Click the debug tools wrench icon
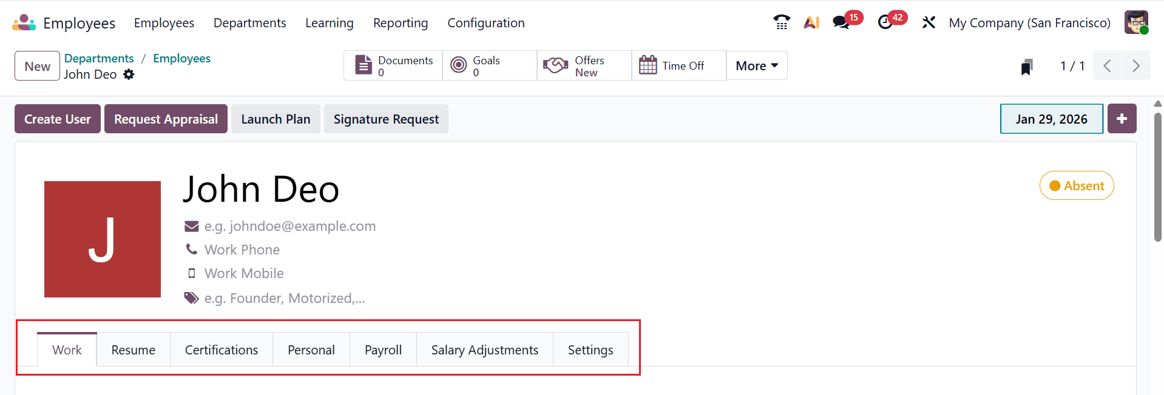Viewport: 1164px width, 395px height. (x=929, y=22)
